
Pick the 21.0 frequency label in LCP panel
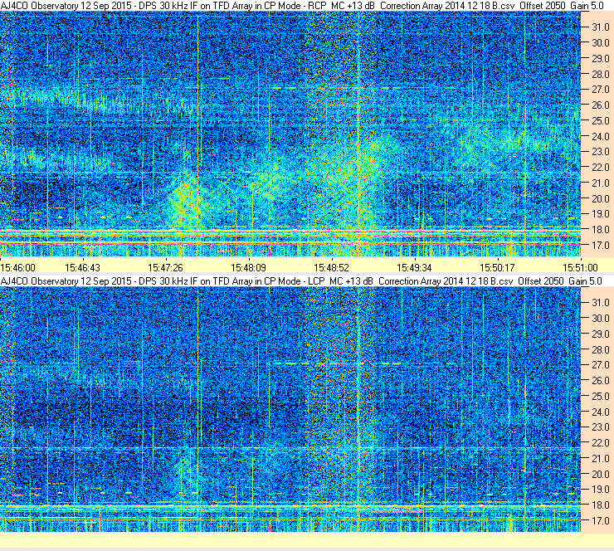pyautogui.click(x=601, y=459)
